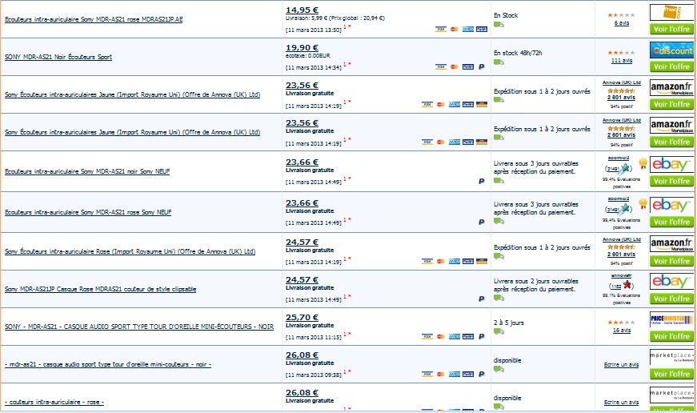Click 'Voir l'offre' in mdr-as21 casque marketplace row
This screenshot has height=413, width=697.
click(x=671, y=374)
